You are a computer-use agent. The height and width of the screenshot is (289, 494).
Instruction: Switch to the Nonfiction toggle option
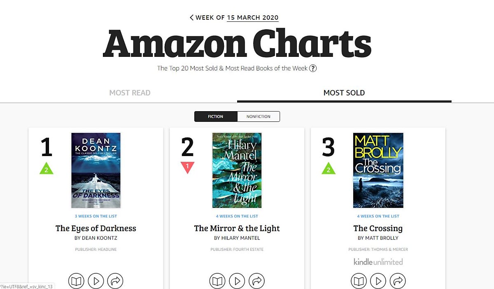(259, 117)
